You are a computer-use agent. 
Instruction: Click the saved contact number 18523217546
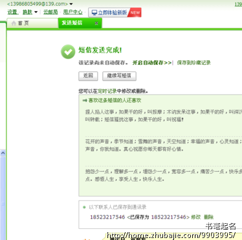tap(107, 217)
